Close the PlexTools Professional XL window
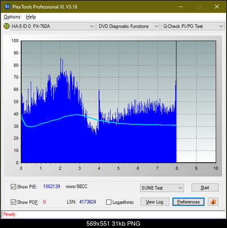The image size is (227, 228). (x=217, y=7)
